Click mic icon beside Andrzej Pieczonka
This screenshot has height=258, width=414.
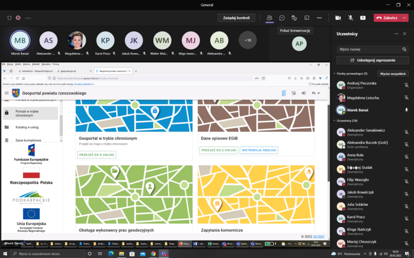pyautogui.click(x=406, y=85)
